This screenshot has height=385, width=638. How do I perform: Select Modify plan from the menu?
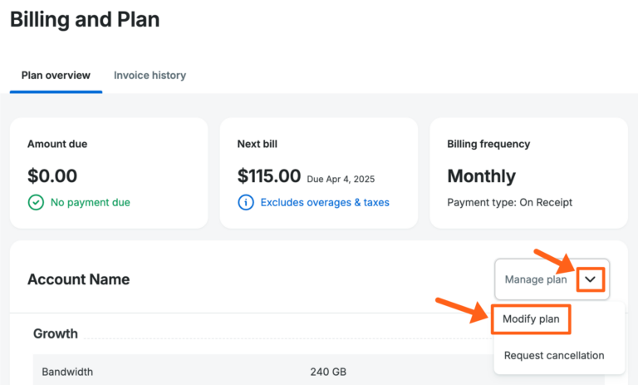click(531, 319)
